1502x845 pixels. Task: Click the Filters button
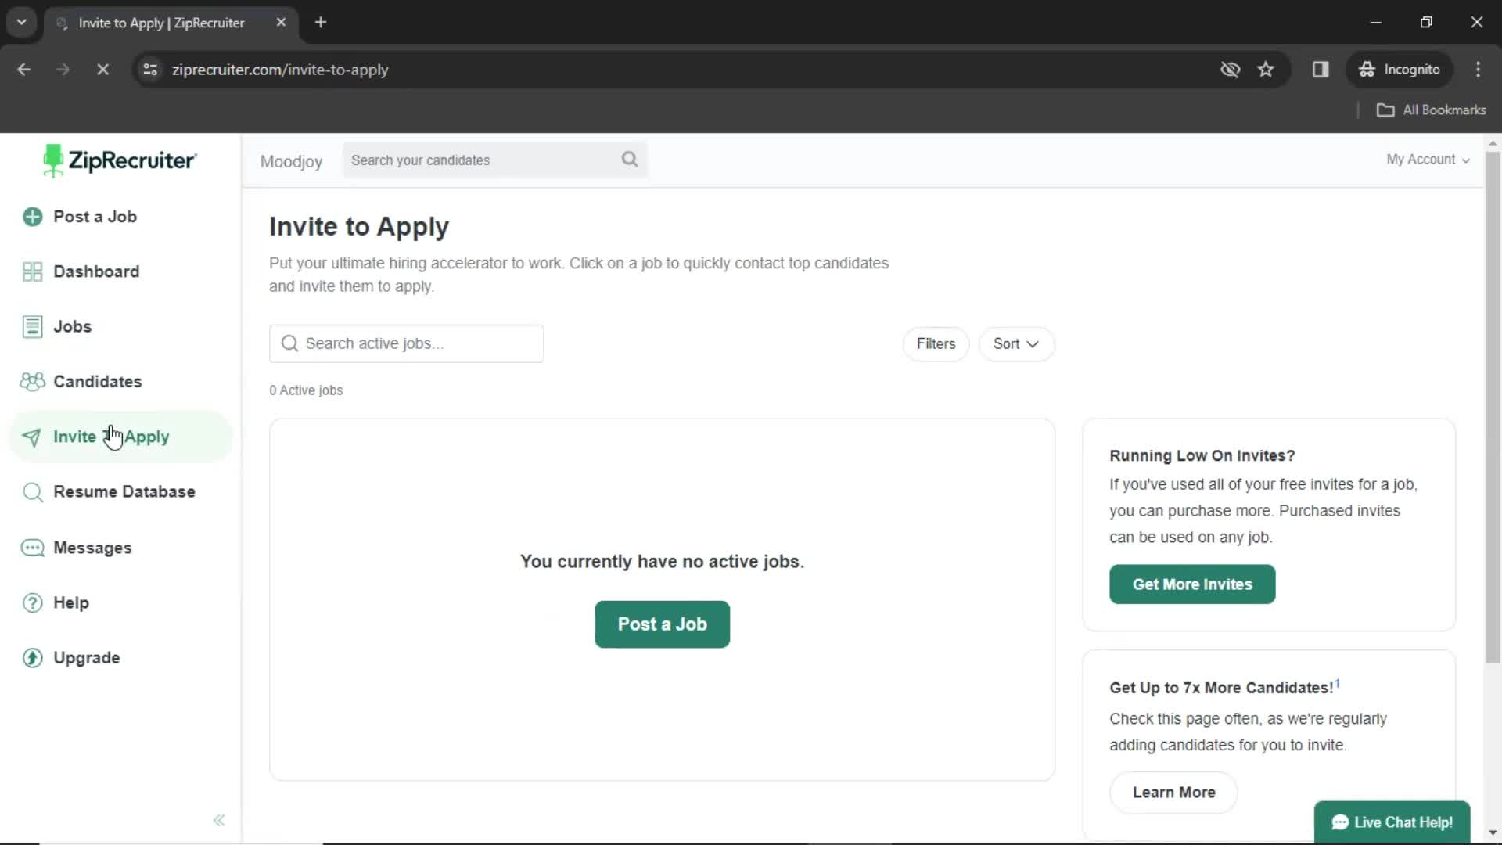[936, 343]
